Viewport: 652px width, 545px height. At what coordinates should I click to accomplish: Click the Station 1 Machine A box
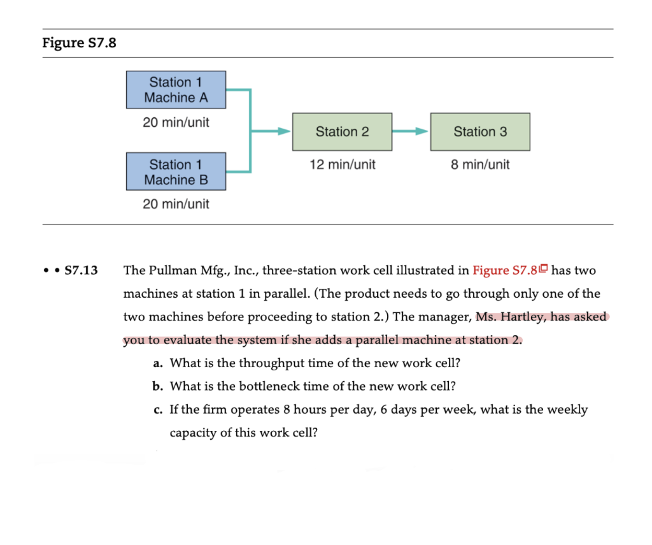[176, 89]
